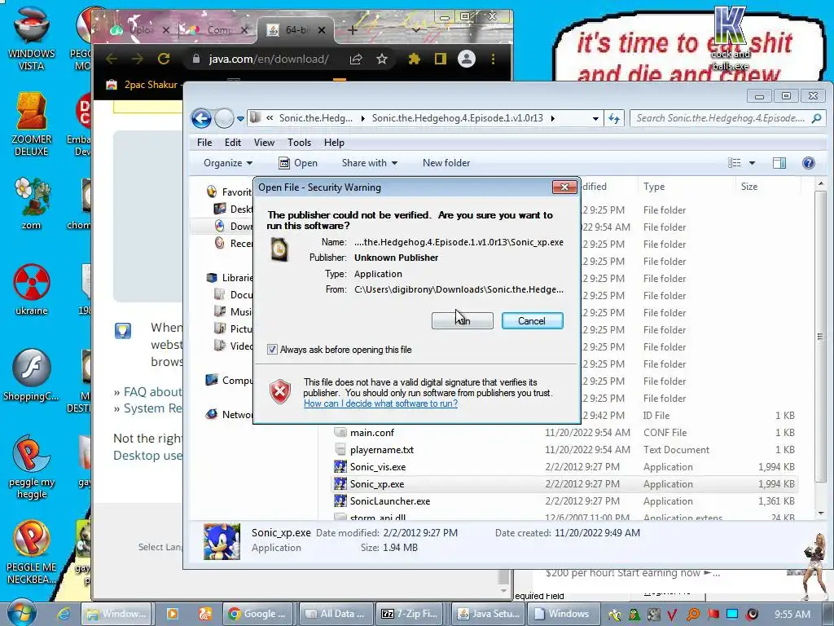The width and height of the screenshot is (834, 626).
Task: Click Run in the security warning
Action: (x=463, y=321)
